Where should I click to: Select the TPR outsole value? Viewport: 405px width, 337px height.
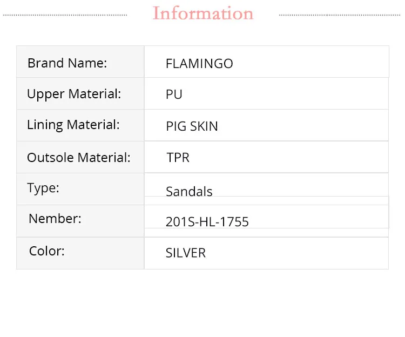point(178,158)
